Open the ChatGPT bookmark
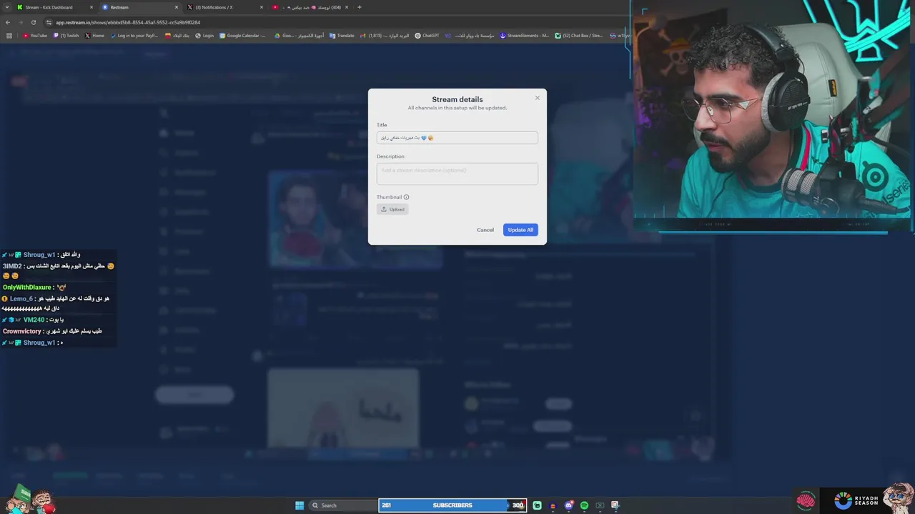Image resolution: width=915 pixels, height=514 pixels. tap(427, 36)
